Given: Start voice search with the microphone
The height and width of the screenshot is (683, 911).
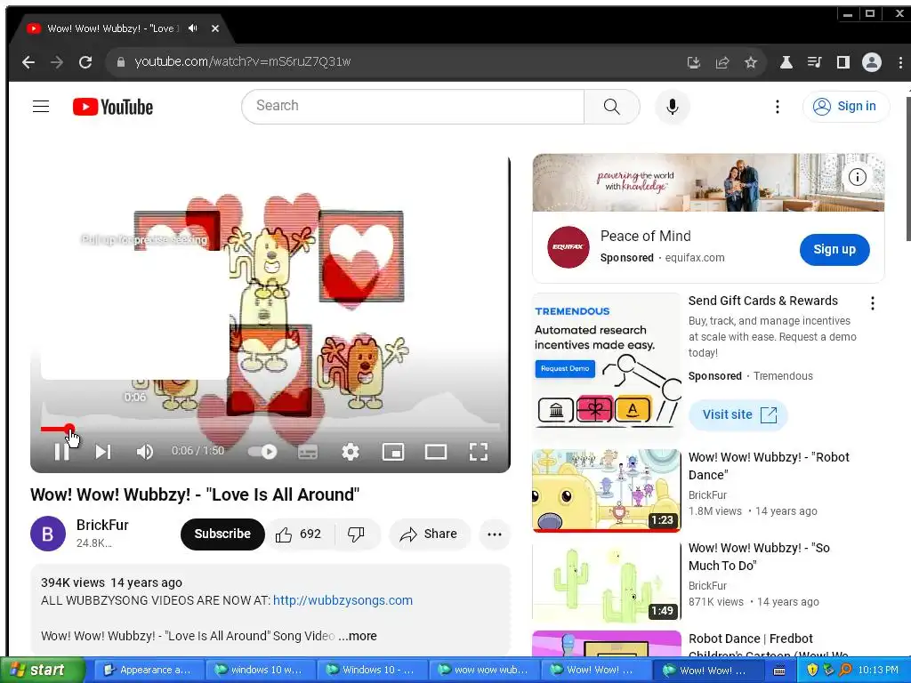Looking at the screenshot, I should coord(673,107).
